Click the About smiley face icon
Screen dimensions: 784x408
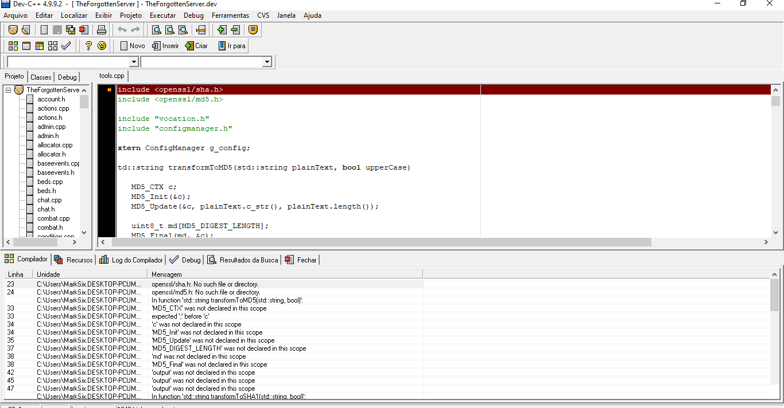tap(102, 46)
